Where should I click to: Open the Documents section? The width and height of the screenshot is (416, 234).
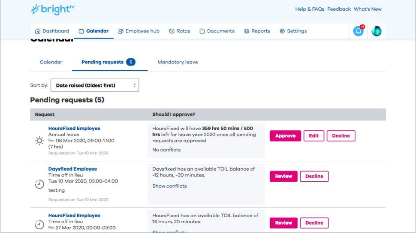coord(217,31)
